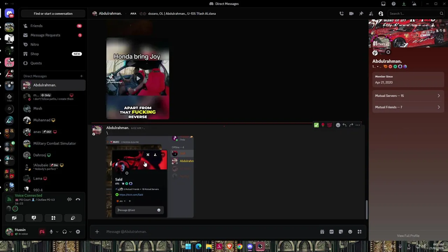
Task: Open the Inbox icon in title bar
Action: coord(383,4)
